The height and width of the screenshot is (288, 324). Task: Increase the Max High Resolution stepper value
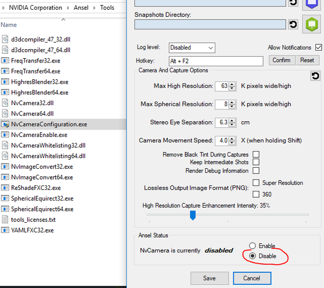232,84
